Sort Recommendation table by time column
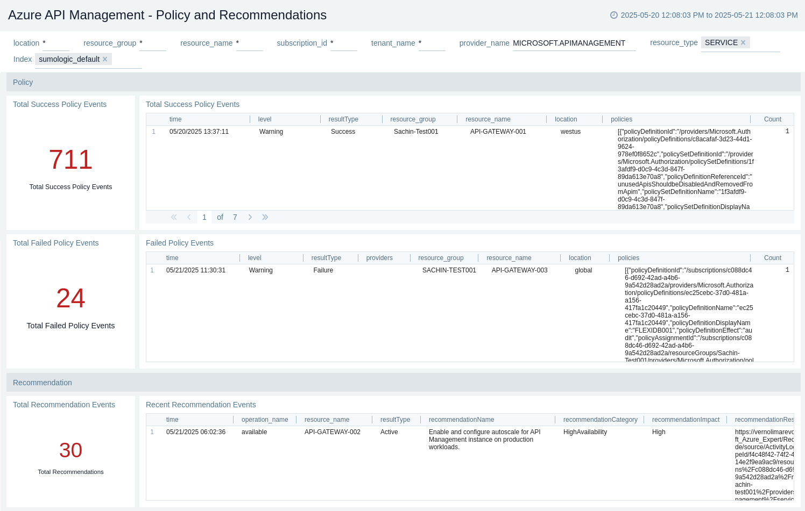Viewport: 805px width, 511px height. [x=172, y=420]
